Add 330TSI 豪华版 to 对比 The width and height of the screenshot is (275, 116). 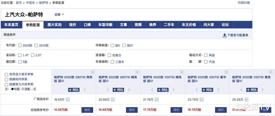[208, 90]
